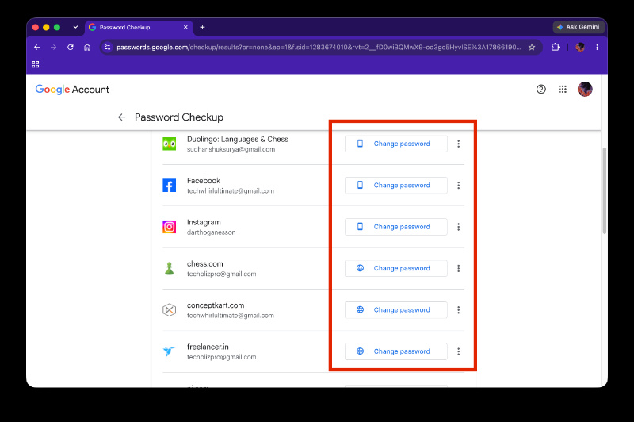Screen dimensions: 634x422
Task: Click the Ask Gemini button
Action: point(579,27)
